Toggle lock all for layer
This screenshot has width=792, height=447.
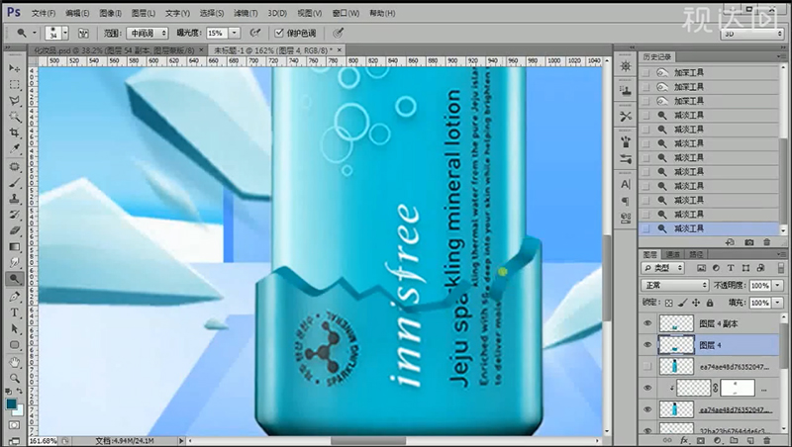710,303
